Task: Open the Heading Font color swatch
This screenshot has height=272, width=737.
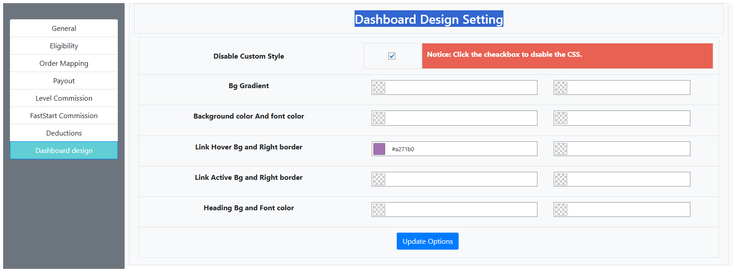Action: (561, 210)
